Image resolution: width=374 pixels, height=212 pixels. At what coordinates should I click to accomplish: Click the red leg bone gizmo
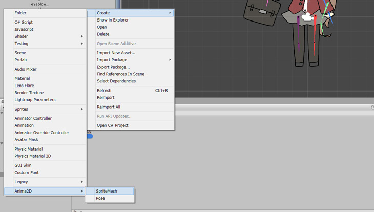click(x=315, y=35)
